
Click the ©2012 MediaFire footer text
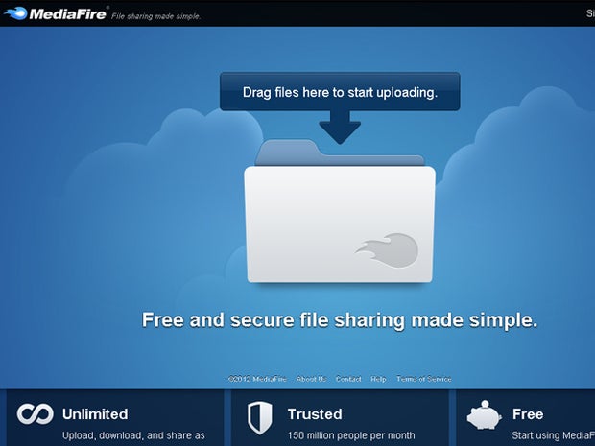258,379
